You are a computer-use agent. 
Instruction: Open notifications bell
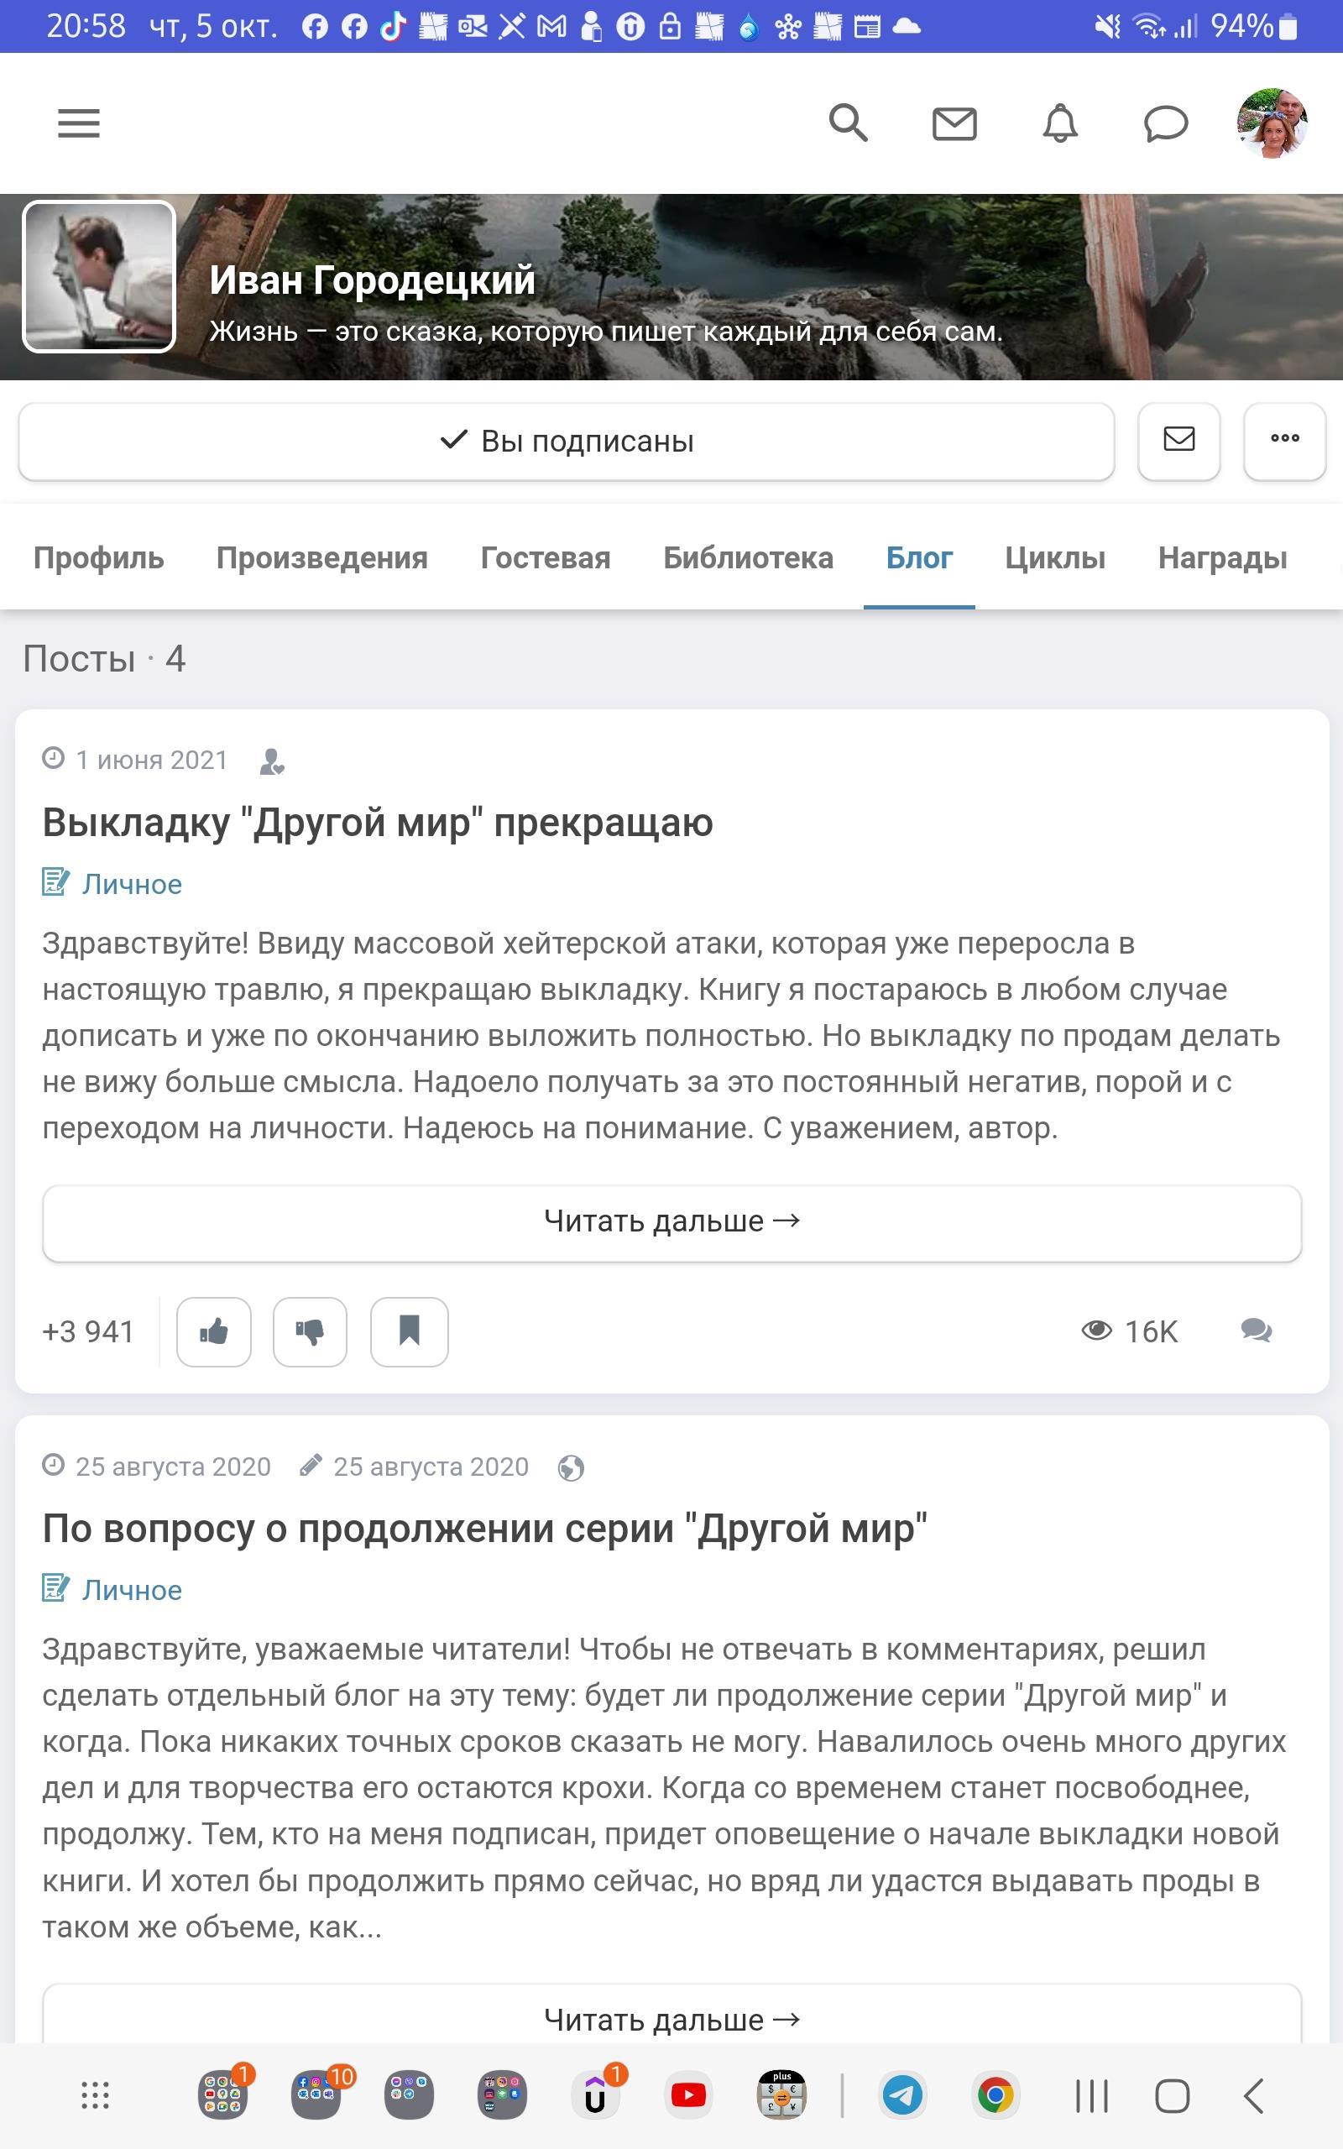(x=1059, y=123)
